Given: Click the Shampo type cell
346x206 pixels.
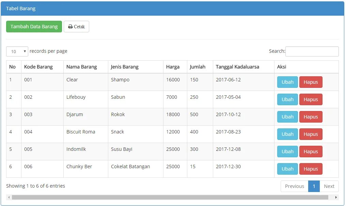Looking at the screenshot, I should point(136,82).
